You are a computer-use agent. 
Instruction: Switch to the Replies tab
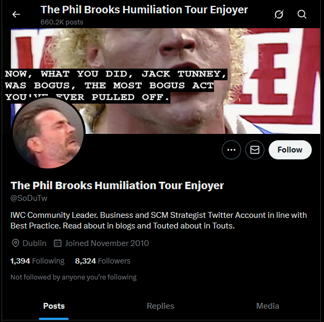click(160, 306)
